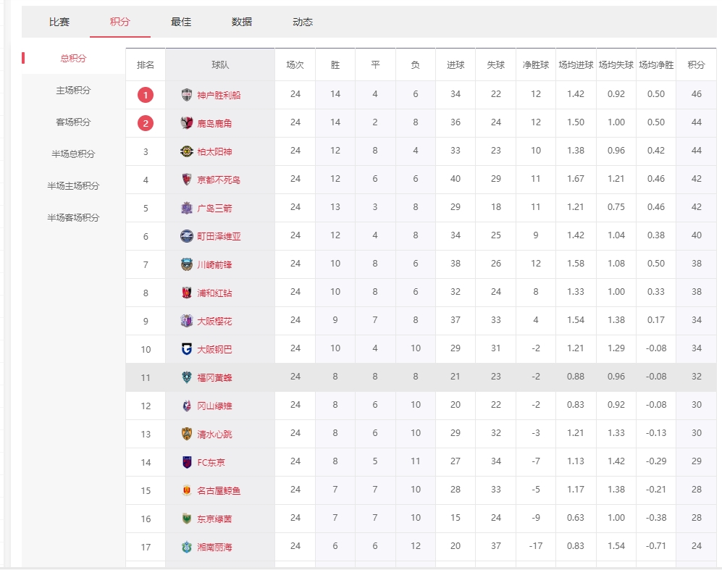Click the 川崎前锋 team crest icon

point(187,264)
